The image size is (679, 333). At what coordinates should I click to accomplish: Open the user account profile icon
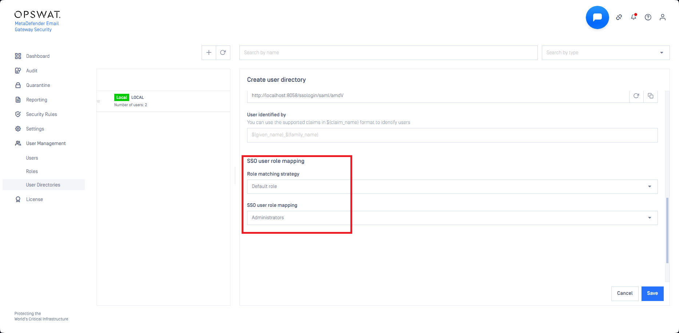click(x=663, y=17)
